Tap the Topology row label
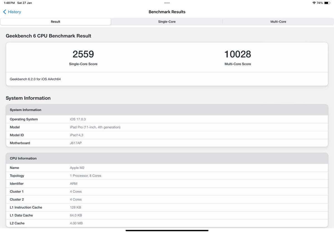334x233 pixels. [x=17, y=176]
